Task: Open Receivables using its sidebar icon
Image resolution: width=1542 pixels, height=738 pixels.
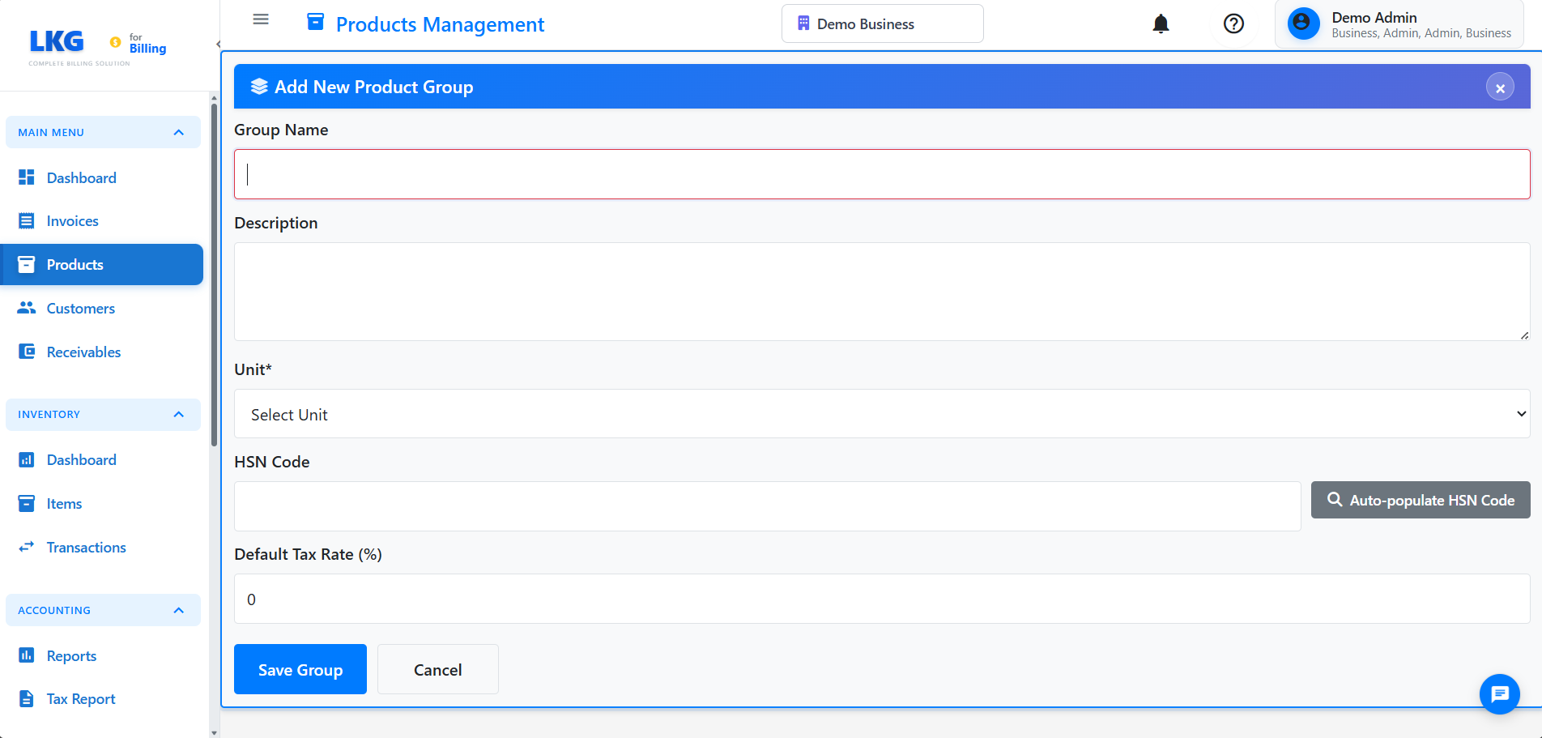Action: click(x=27, y=352)
